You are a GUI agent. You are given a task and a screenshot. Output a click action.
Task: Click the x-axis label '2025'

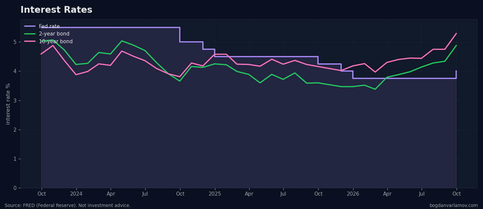pos(215,194)
